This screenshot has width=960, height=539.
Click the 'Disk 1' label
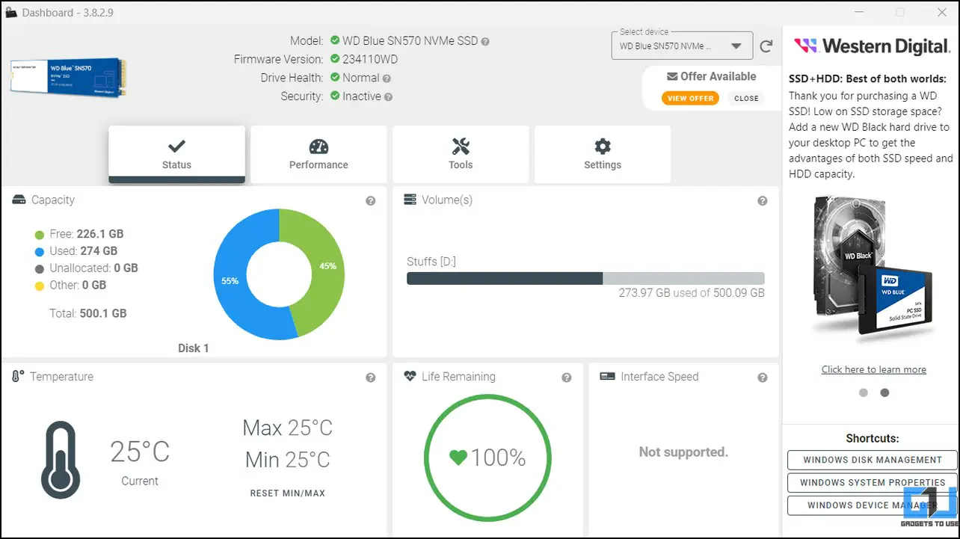pyautogui.click(x=194, y=348)
